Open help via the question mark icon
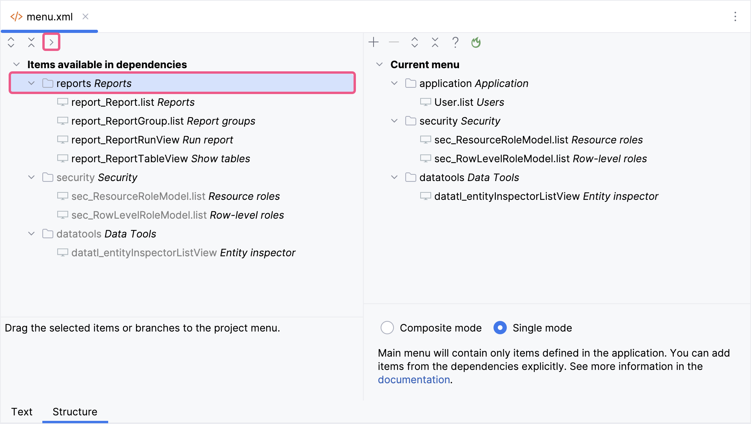This screenshot has width=751, height=424. (x=455, y=42)
